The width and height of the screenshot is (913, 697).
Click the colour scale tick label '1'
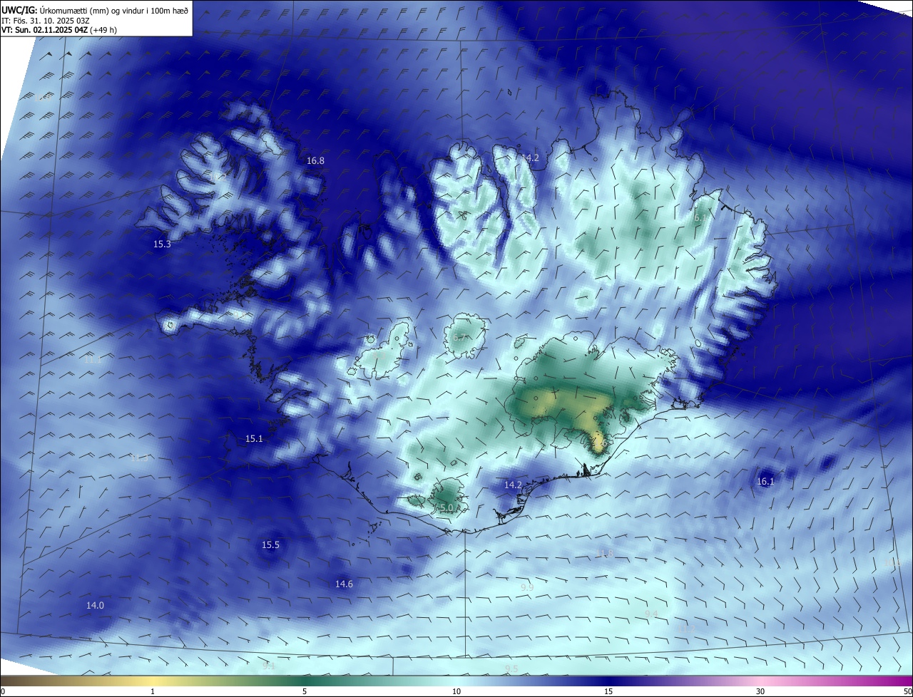click(x=153, y=692)
